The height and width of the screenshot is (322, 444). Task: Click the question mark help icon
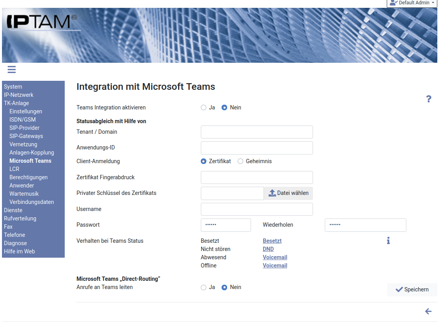(429, 99)
